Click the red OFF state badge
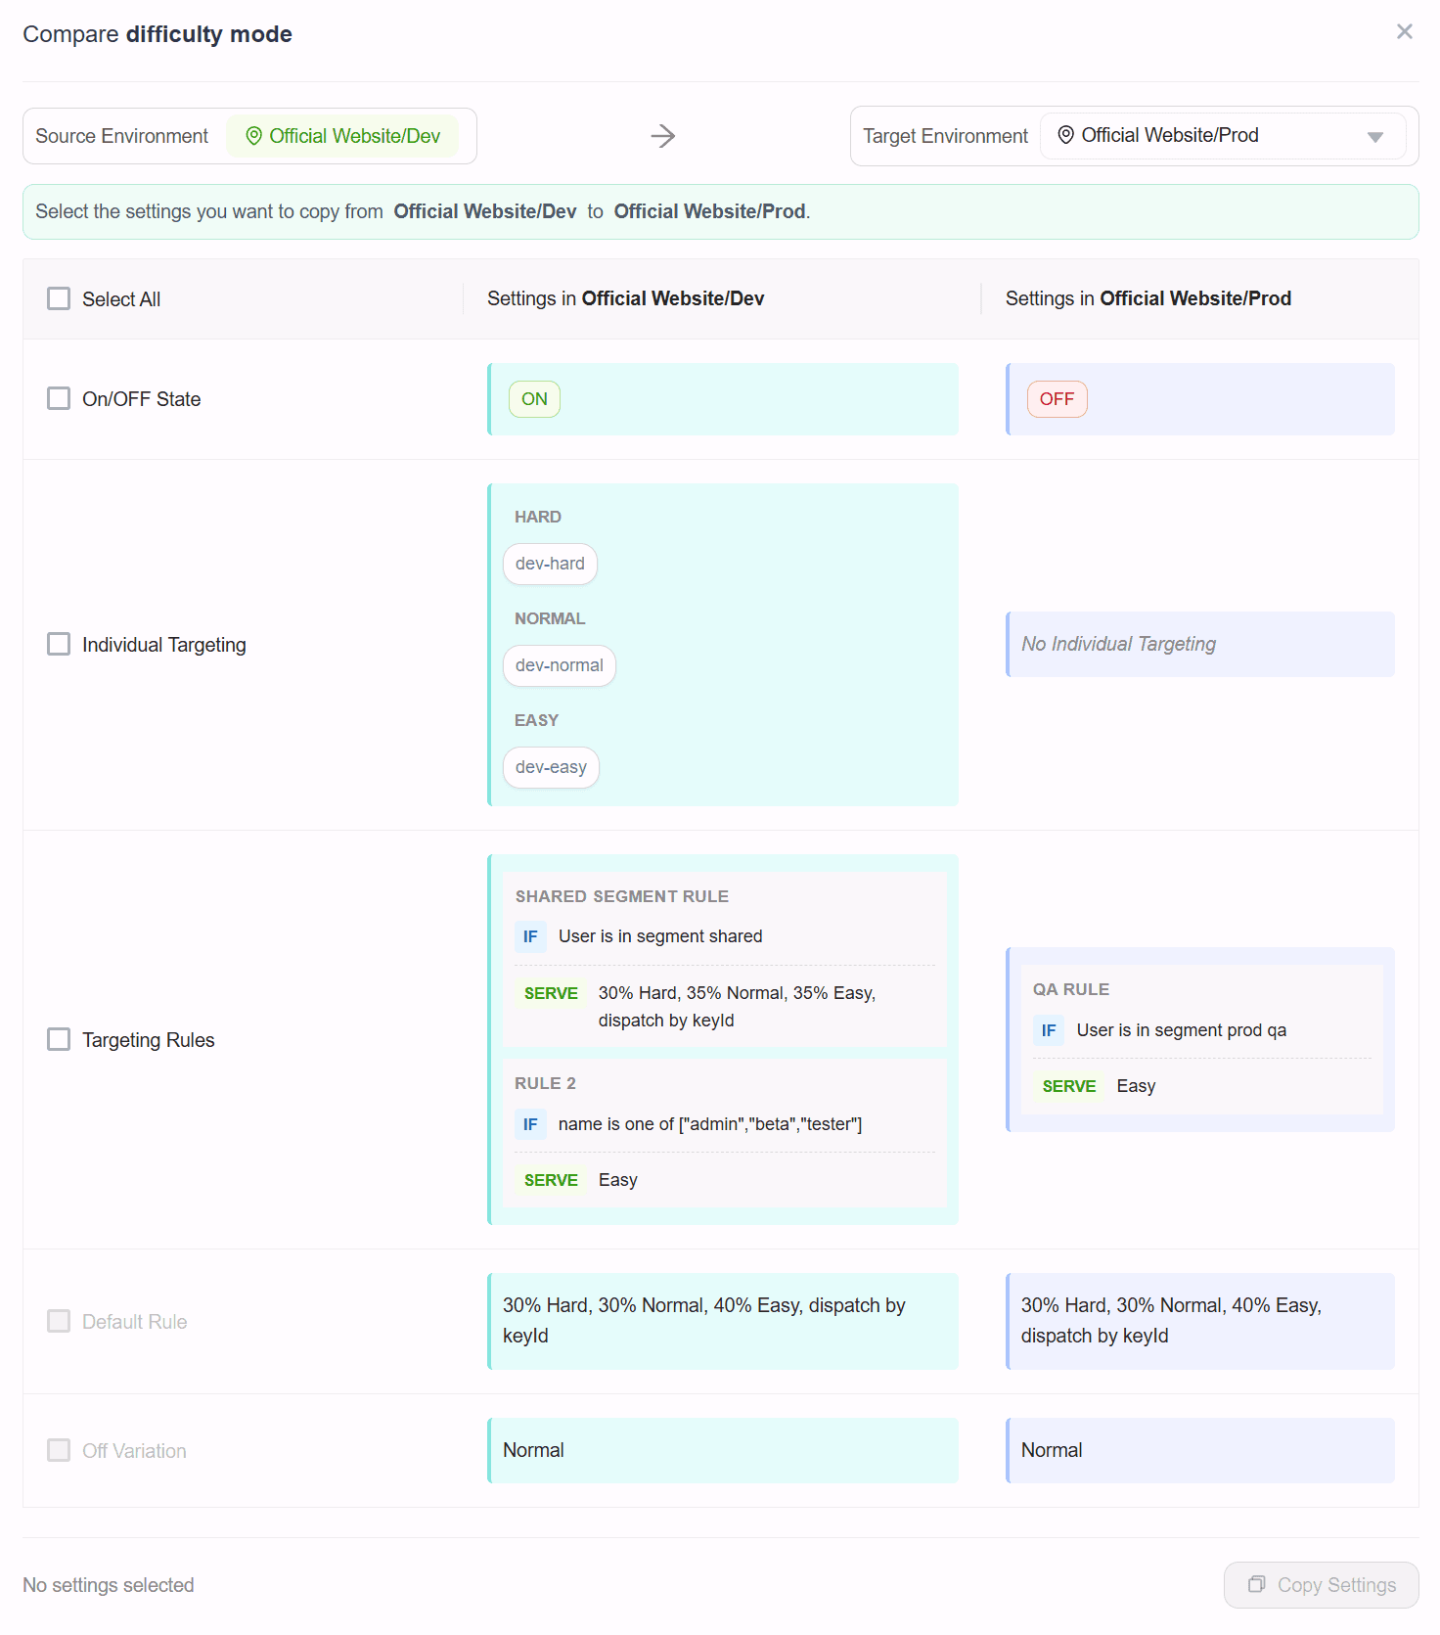Viewport: 1440px width, 1635px height. [1057, 399]
